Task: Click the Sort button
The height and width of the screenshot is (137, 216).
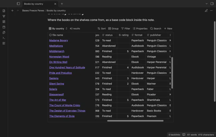Action: click(102, 28)
